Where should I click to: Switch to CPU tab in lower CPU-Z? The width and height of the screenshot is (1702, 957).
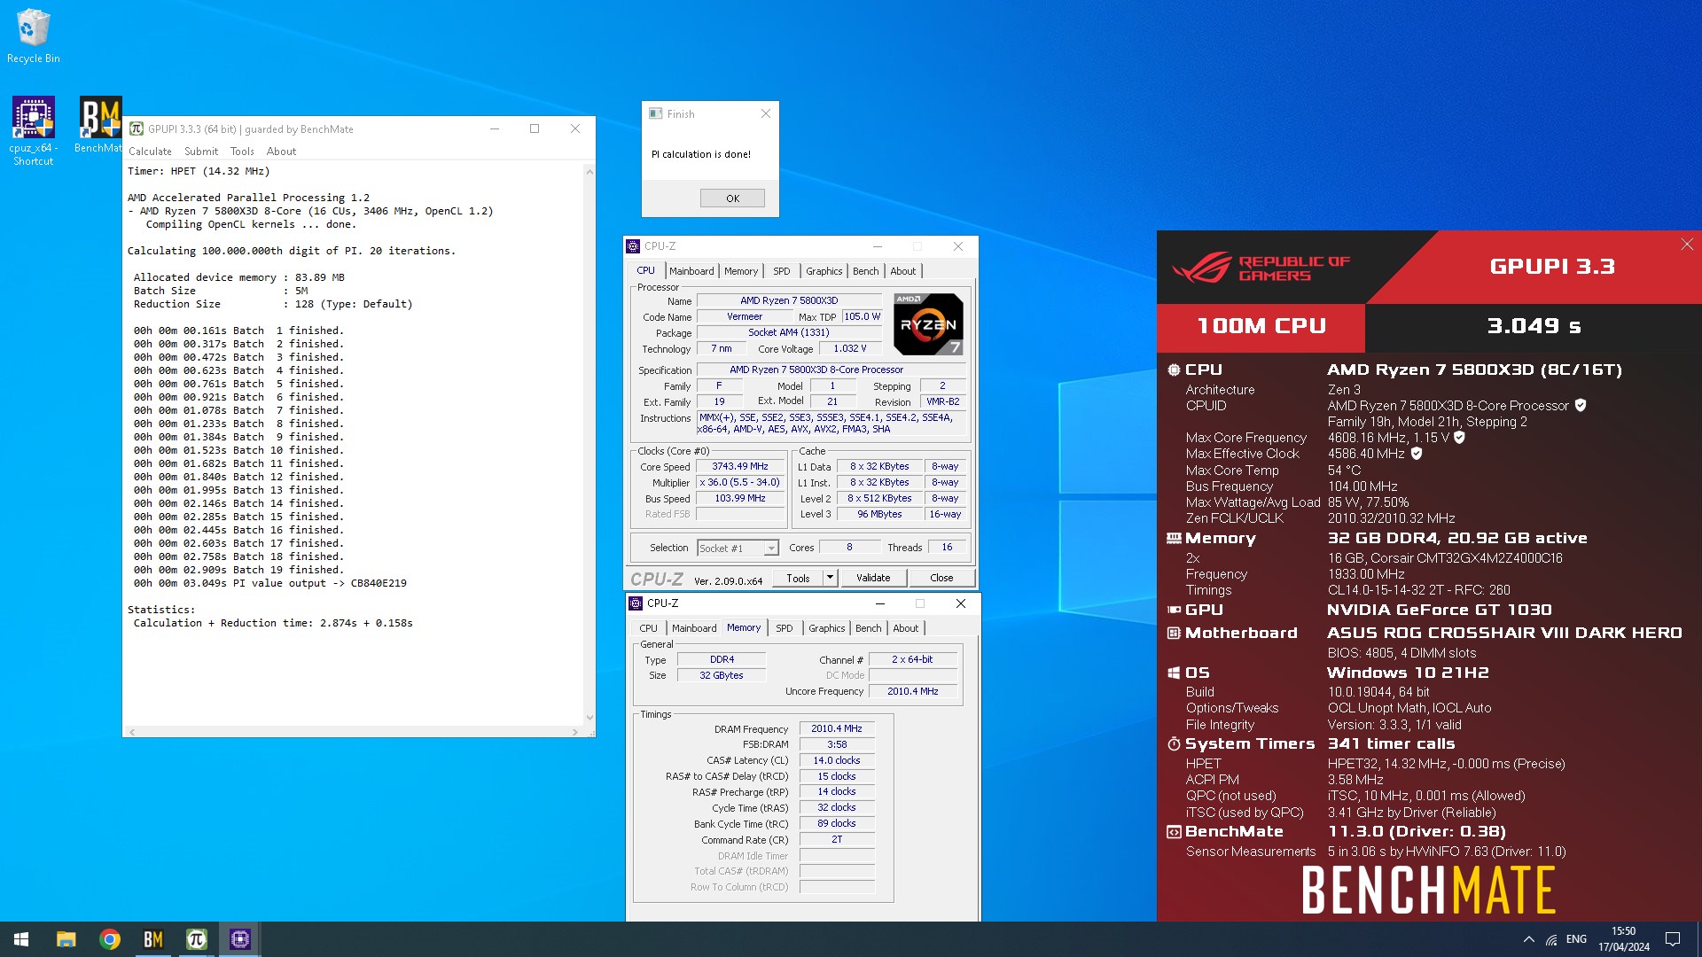tap(649, 628)
